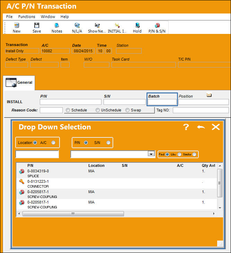231x253 pixels.
Task: Select the Location radio button
Action: [x=35, y=143]
